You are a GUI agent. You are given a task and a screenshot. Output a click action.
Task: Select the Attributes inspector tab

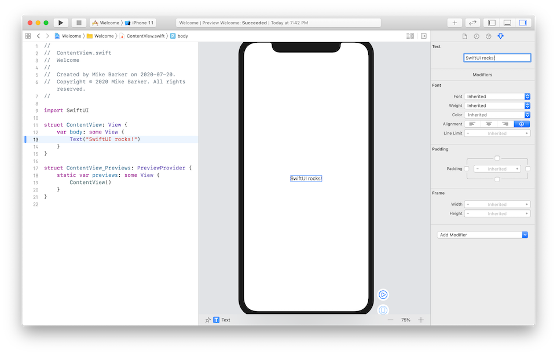pos(500,36)
